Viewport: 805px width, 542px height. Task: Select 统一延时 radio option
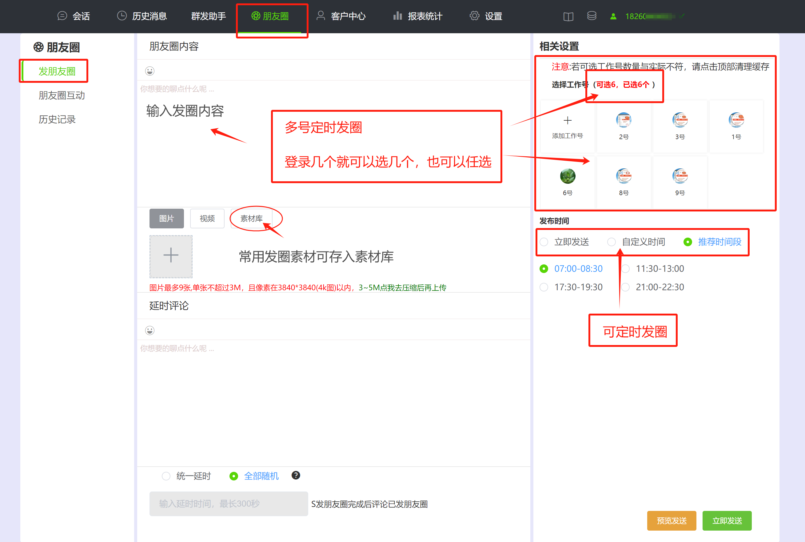166,476
